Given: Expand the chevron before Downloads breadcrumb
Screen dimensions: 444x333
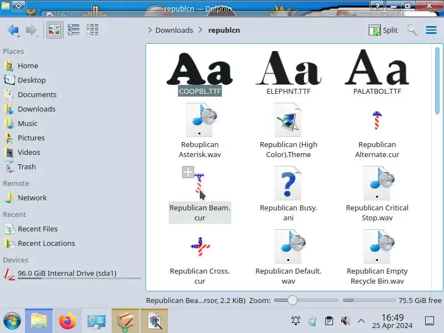Looking at the screenshot, I should coord(150,30).
